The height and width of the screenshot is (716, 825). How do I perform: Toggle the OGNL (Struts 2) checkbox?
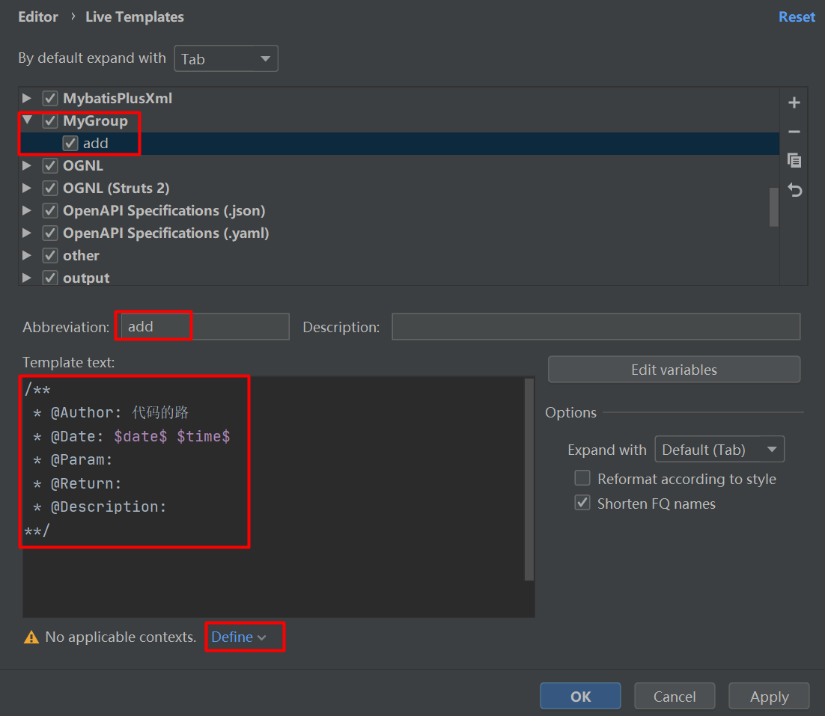(50, 189)
